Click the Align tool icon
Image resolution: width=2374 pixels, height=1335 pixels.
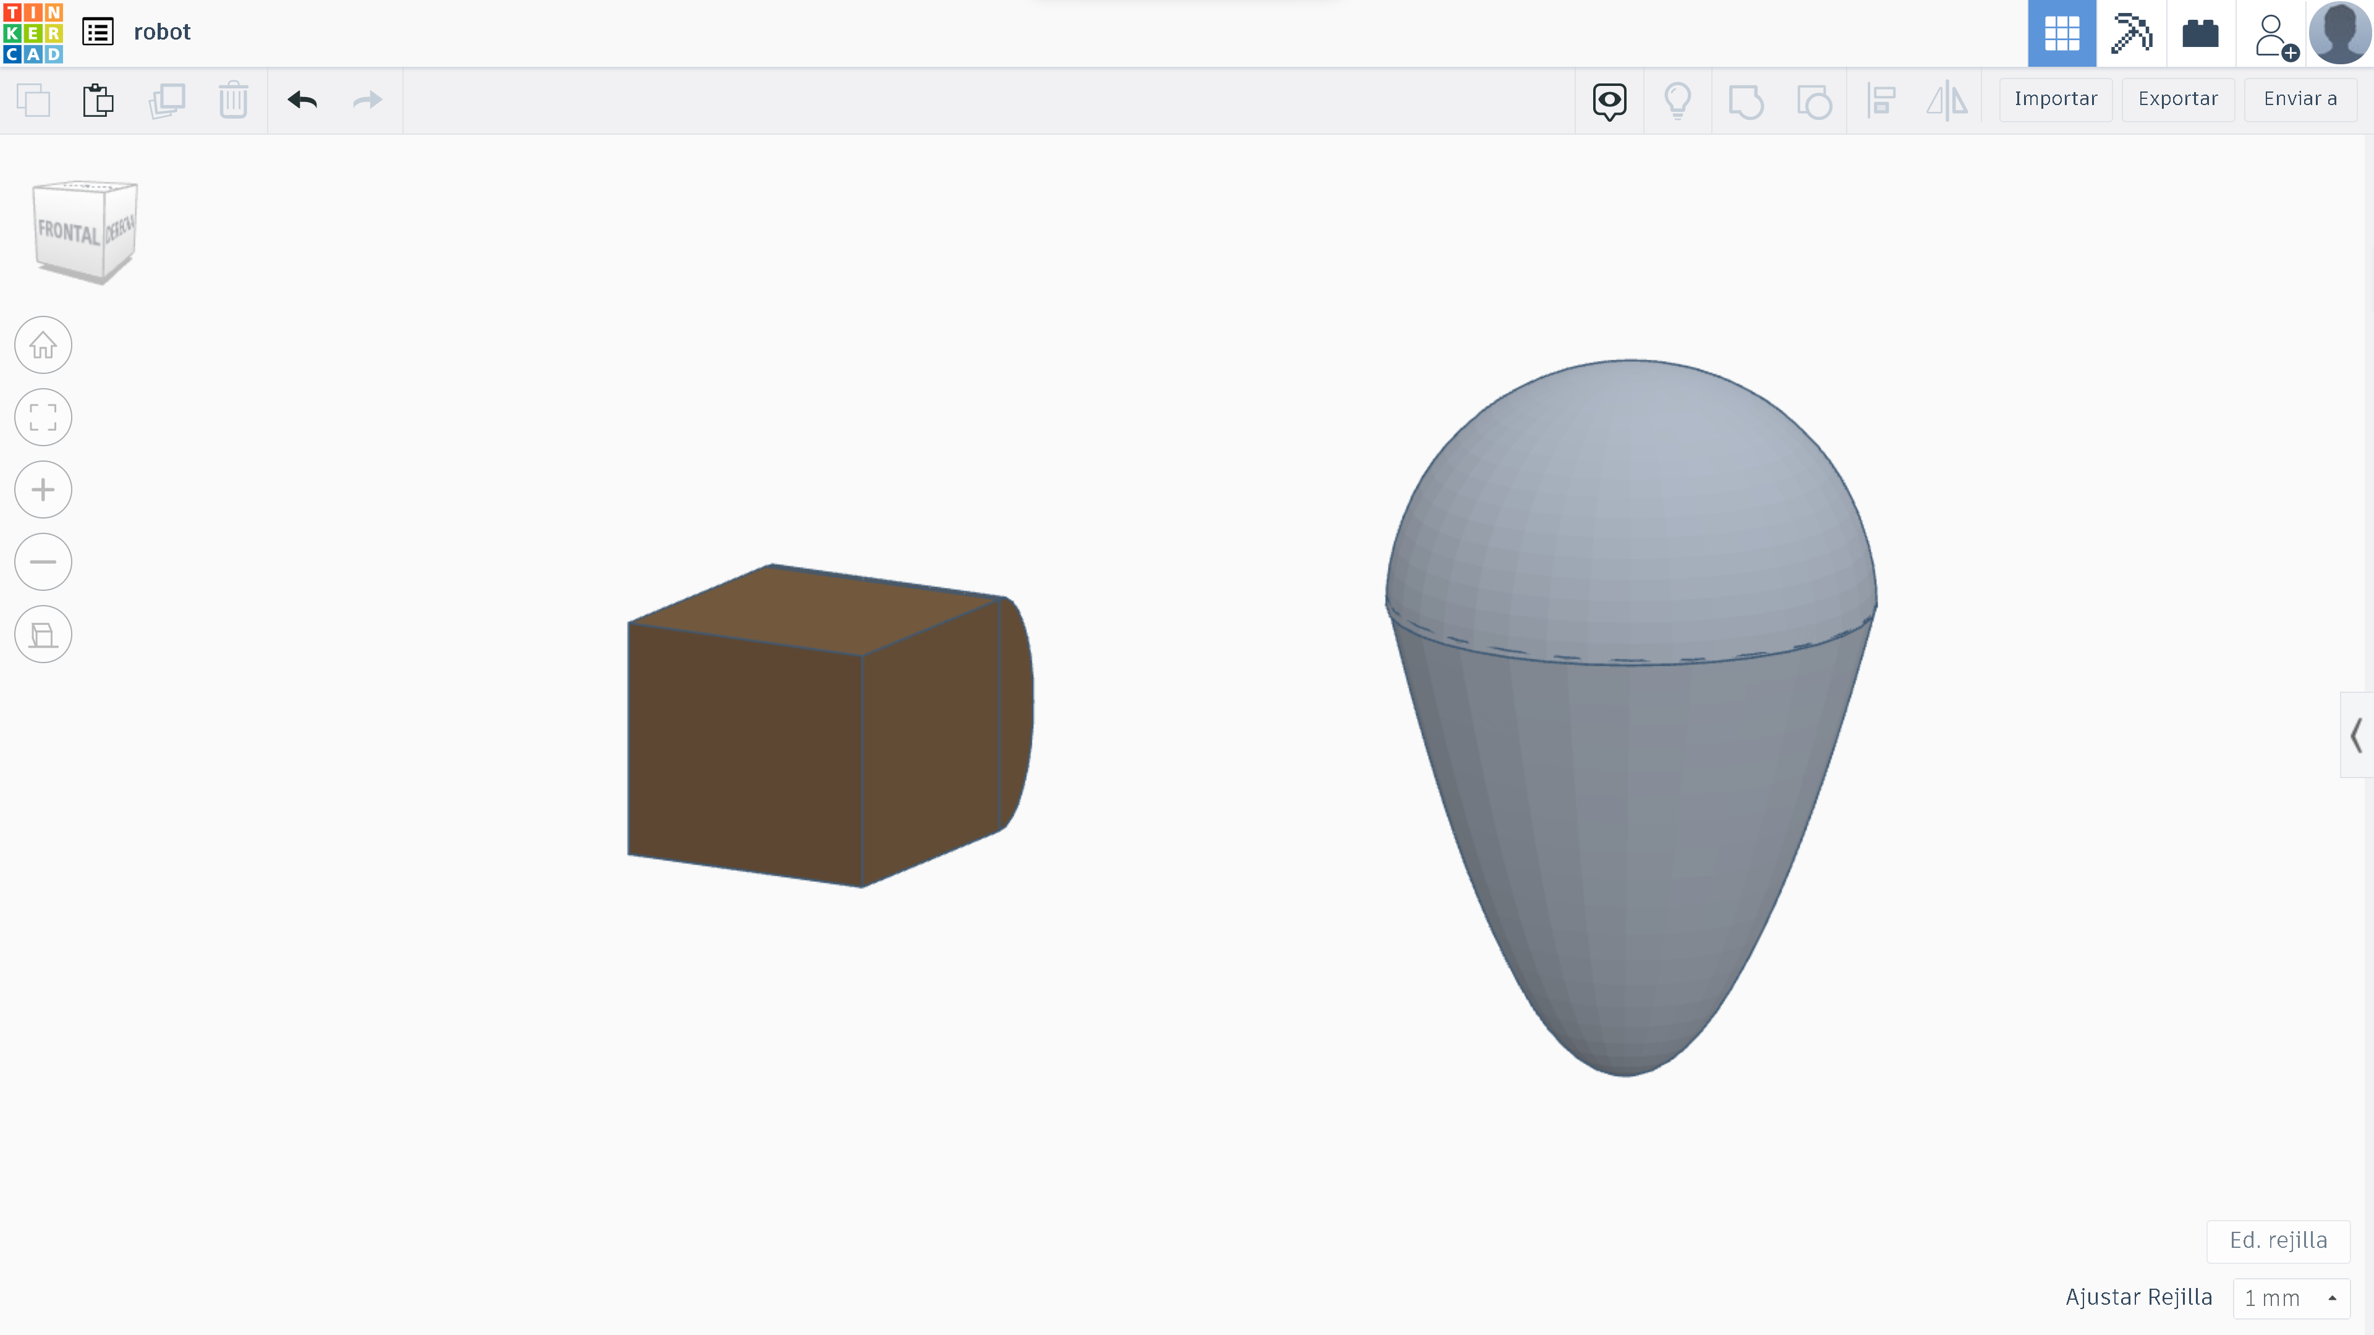coord(1881,100)
